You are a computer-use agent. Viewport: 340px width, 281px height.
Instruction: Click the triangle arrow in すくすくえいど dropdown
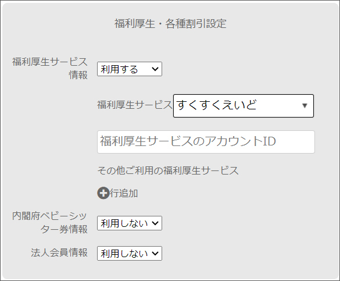305,106
